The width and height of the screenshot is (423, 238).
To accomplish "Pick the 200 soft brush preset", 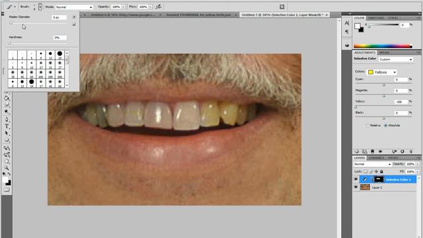I will click(50, 73).
